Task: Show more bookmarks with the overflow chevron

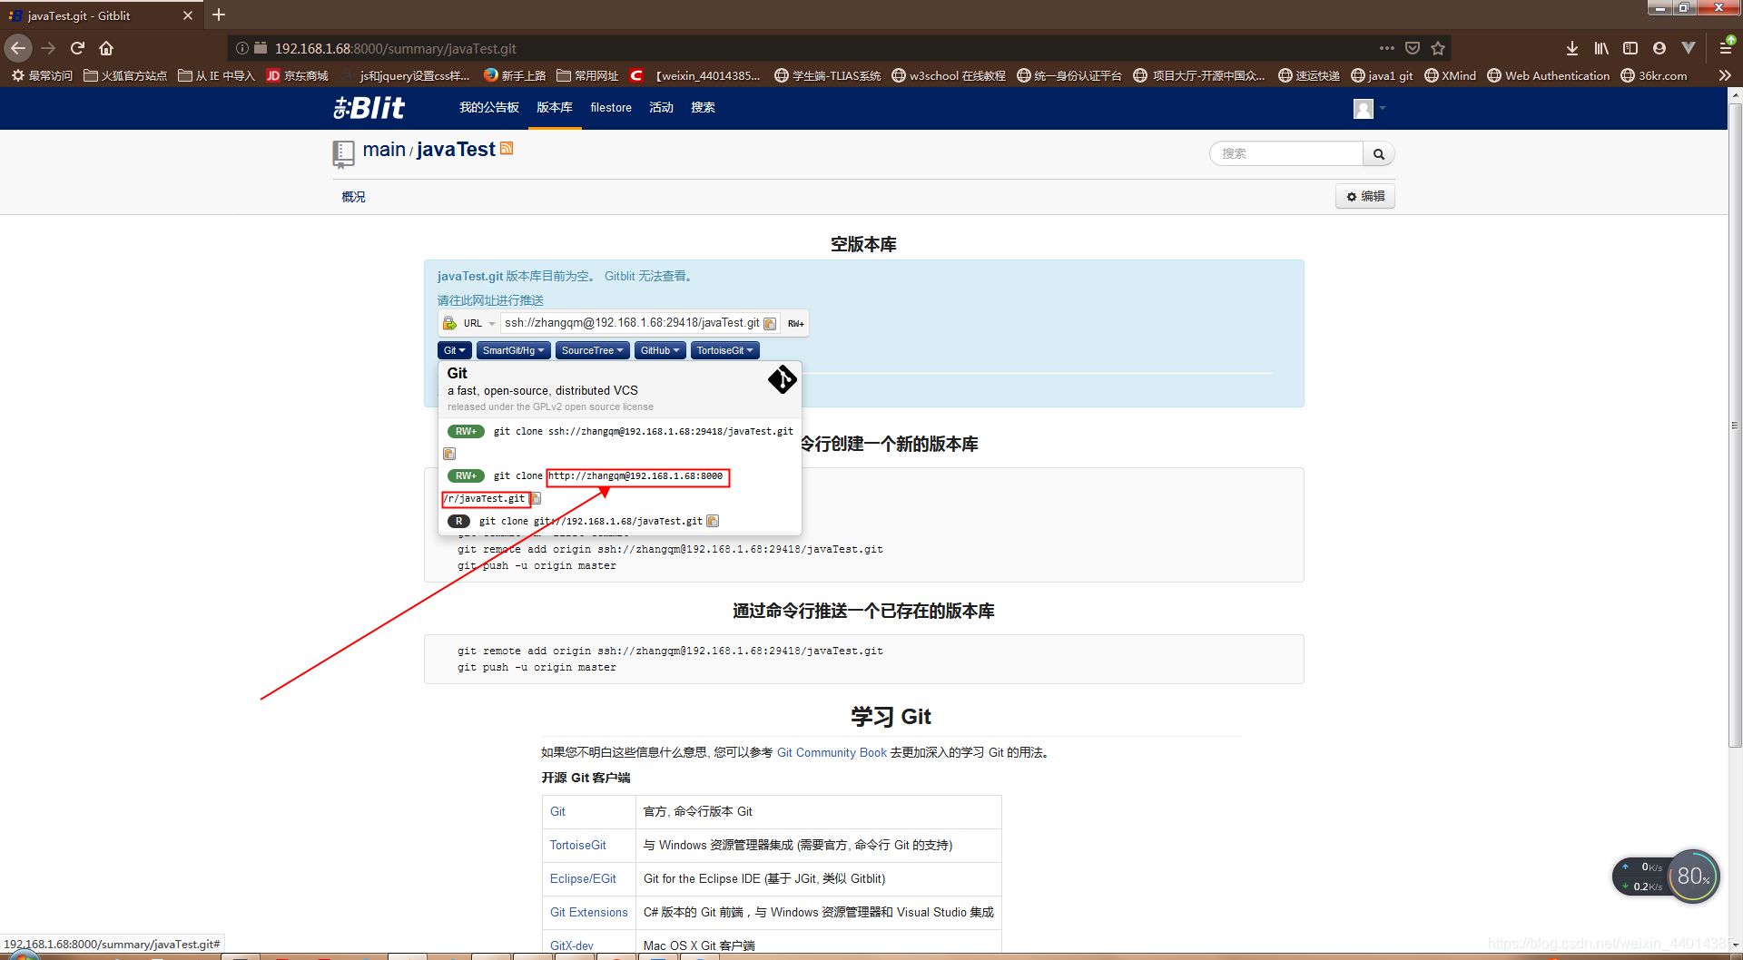Action: point(1725,76)
